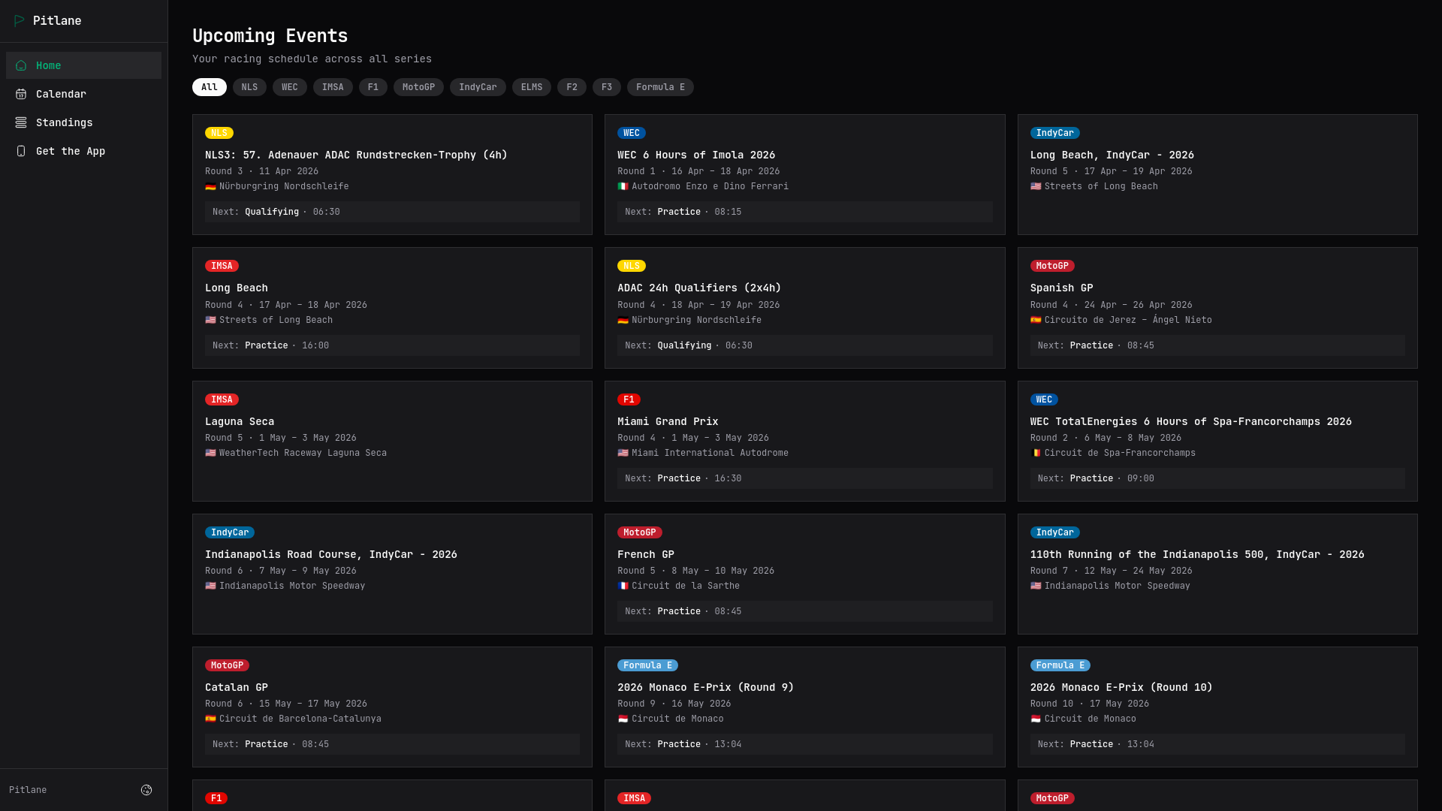Screen dimensions: 1442x811
Task: Click the Spanish flag next to Circuito de Jerez
Action: pyautogui.click(x=1036, y=320)
